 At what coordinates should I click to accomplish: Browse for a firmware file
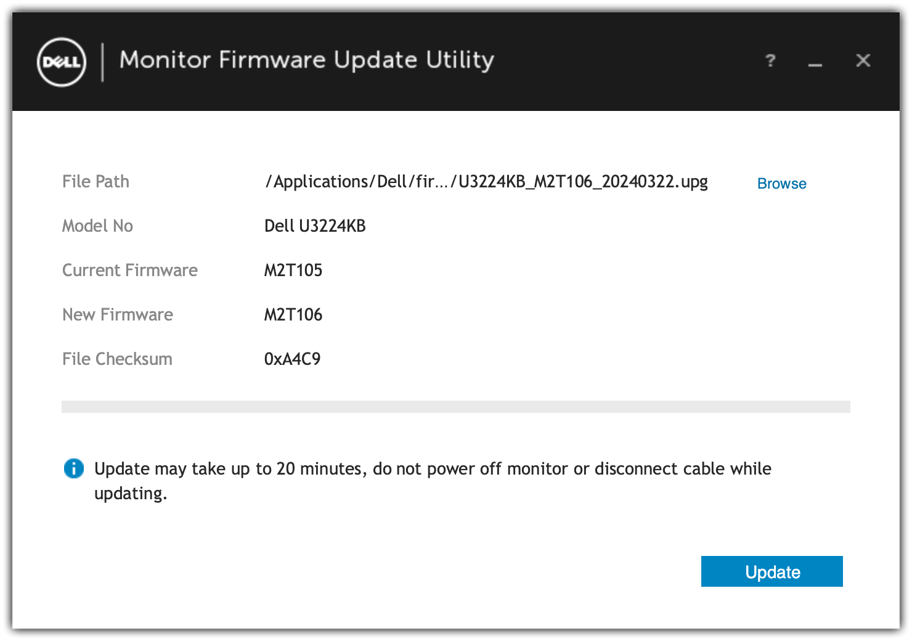(x=781, y=184)
